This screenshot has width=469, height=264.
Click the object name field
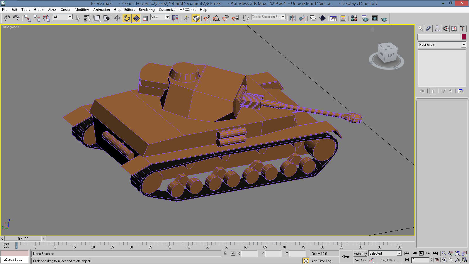pos(439,37)
